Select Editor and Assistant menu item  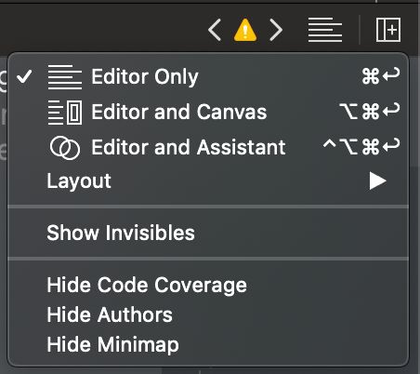coord(208,147)
